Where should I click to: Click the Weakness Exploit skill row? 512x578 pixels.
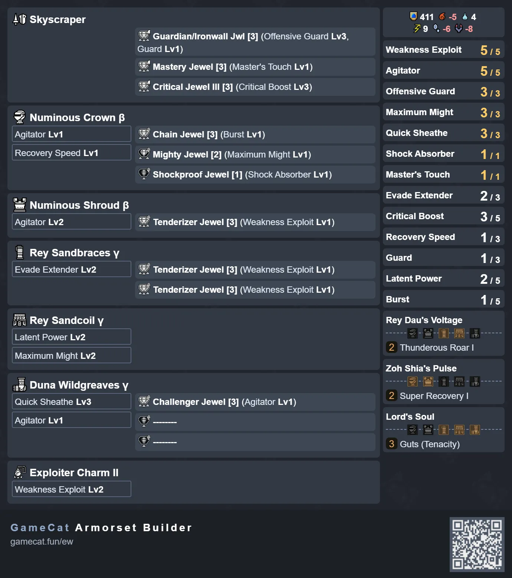click(x=443, y=50)
